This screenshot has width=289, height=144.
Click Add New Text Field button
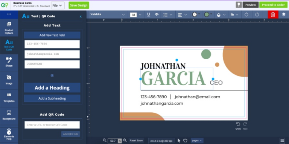52,35
